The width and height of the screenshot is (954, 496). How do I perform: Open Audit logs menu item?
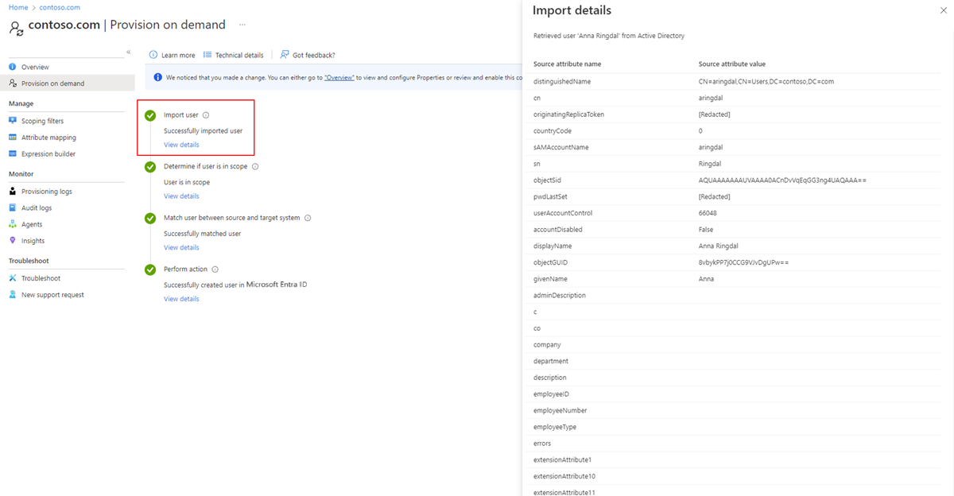click(x=37, y=208)
